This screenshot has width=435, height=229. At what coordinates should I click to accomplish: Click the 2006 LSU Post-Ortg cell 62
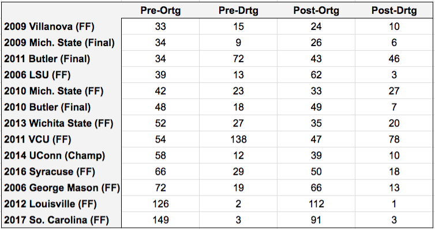point(316,75)
